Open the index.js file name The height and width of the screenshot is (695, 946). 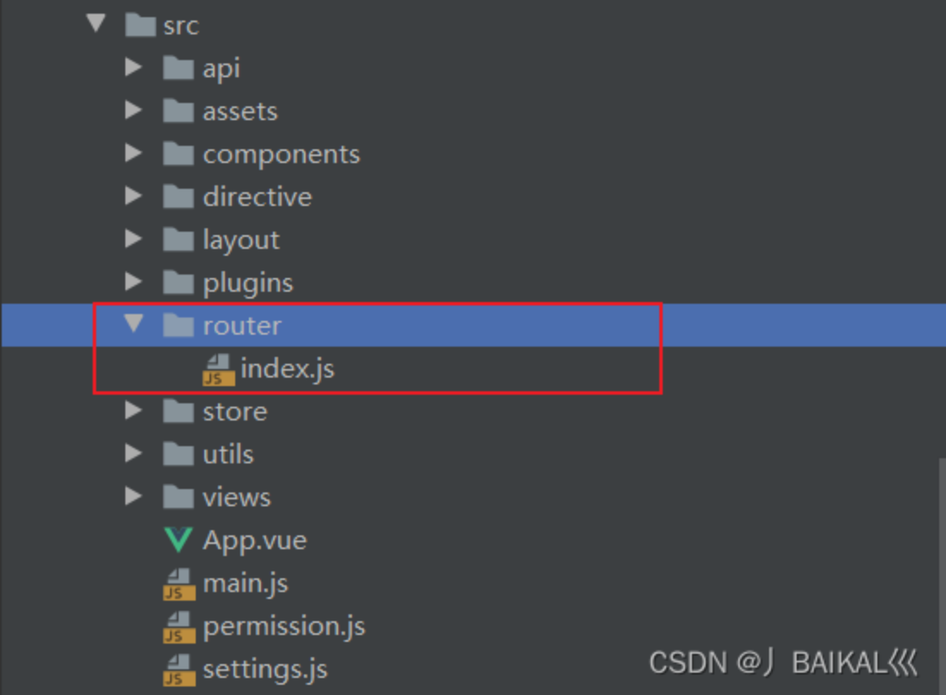pyautogui.click(x=287, y=369)
